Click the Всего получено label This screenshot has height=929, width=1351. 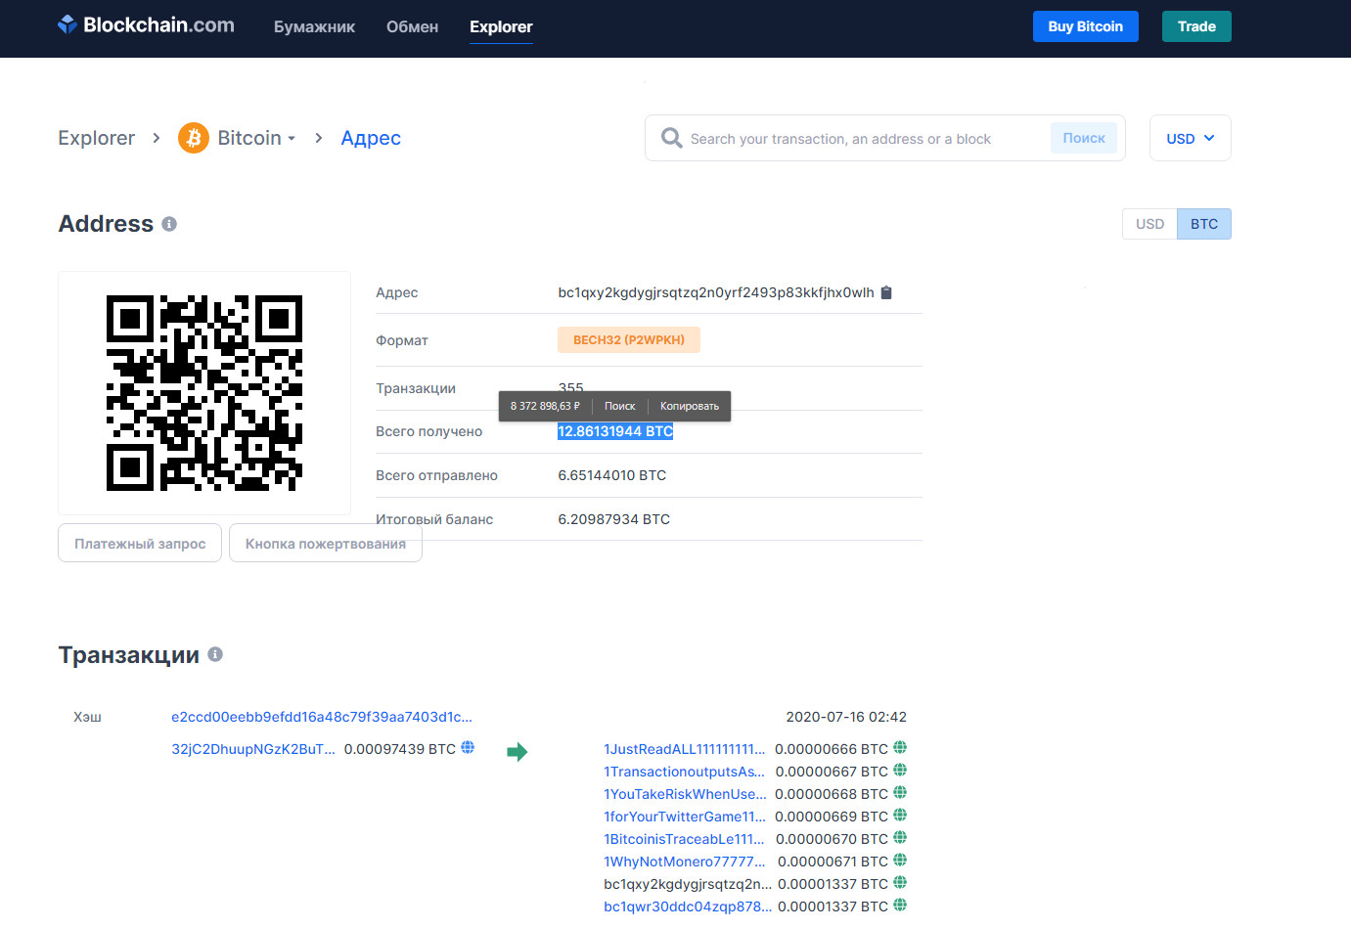click(429, 431)
